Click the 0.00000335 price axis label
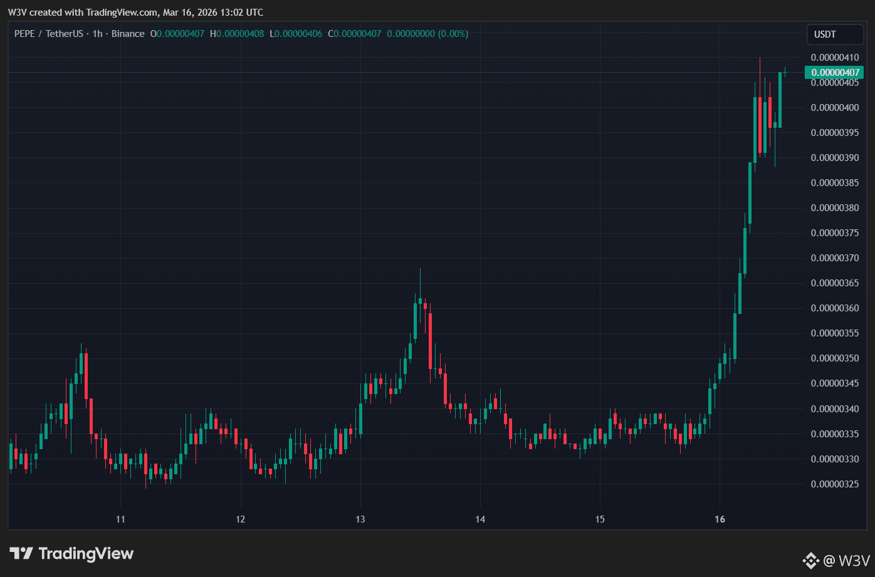Viewport: 875px width, 577px height. (x=835, y=434)
